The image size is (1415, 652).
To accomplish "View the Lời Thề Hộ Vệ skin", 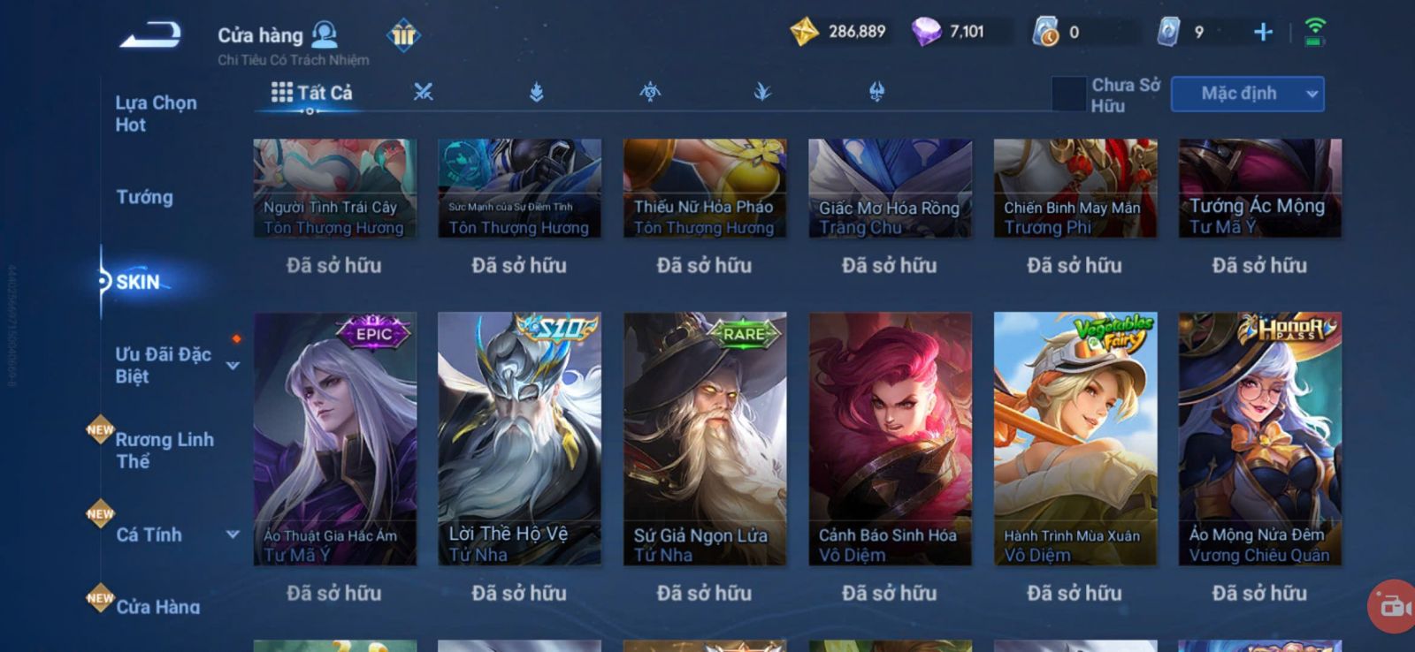I will click(519, 439).
